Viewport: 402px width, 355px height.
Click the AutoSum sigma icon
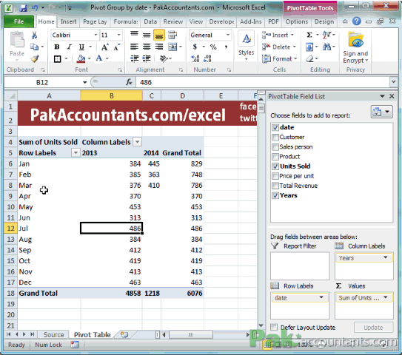tap(309, 35)
